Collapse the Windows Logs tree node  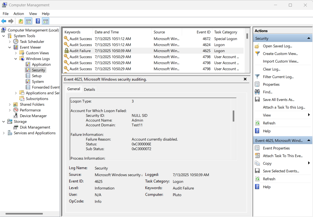[16, 59]
